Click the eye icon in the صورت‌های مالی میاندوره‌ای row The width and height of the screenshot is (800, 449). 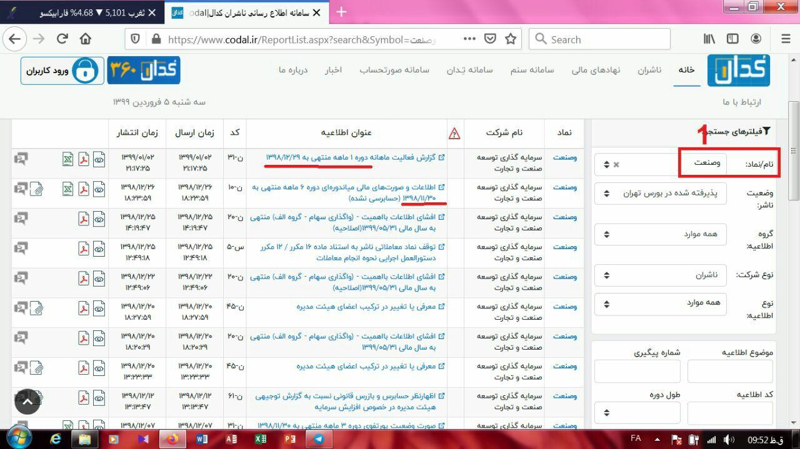[x=99, y=189]
